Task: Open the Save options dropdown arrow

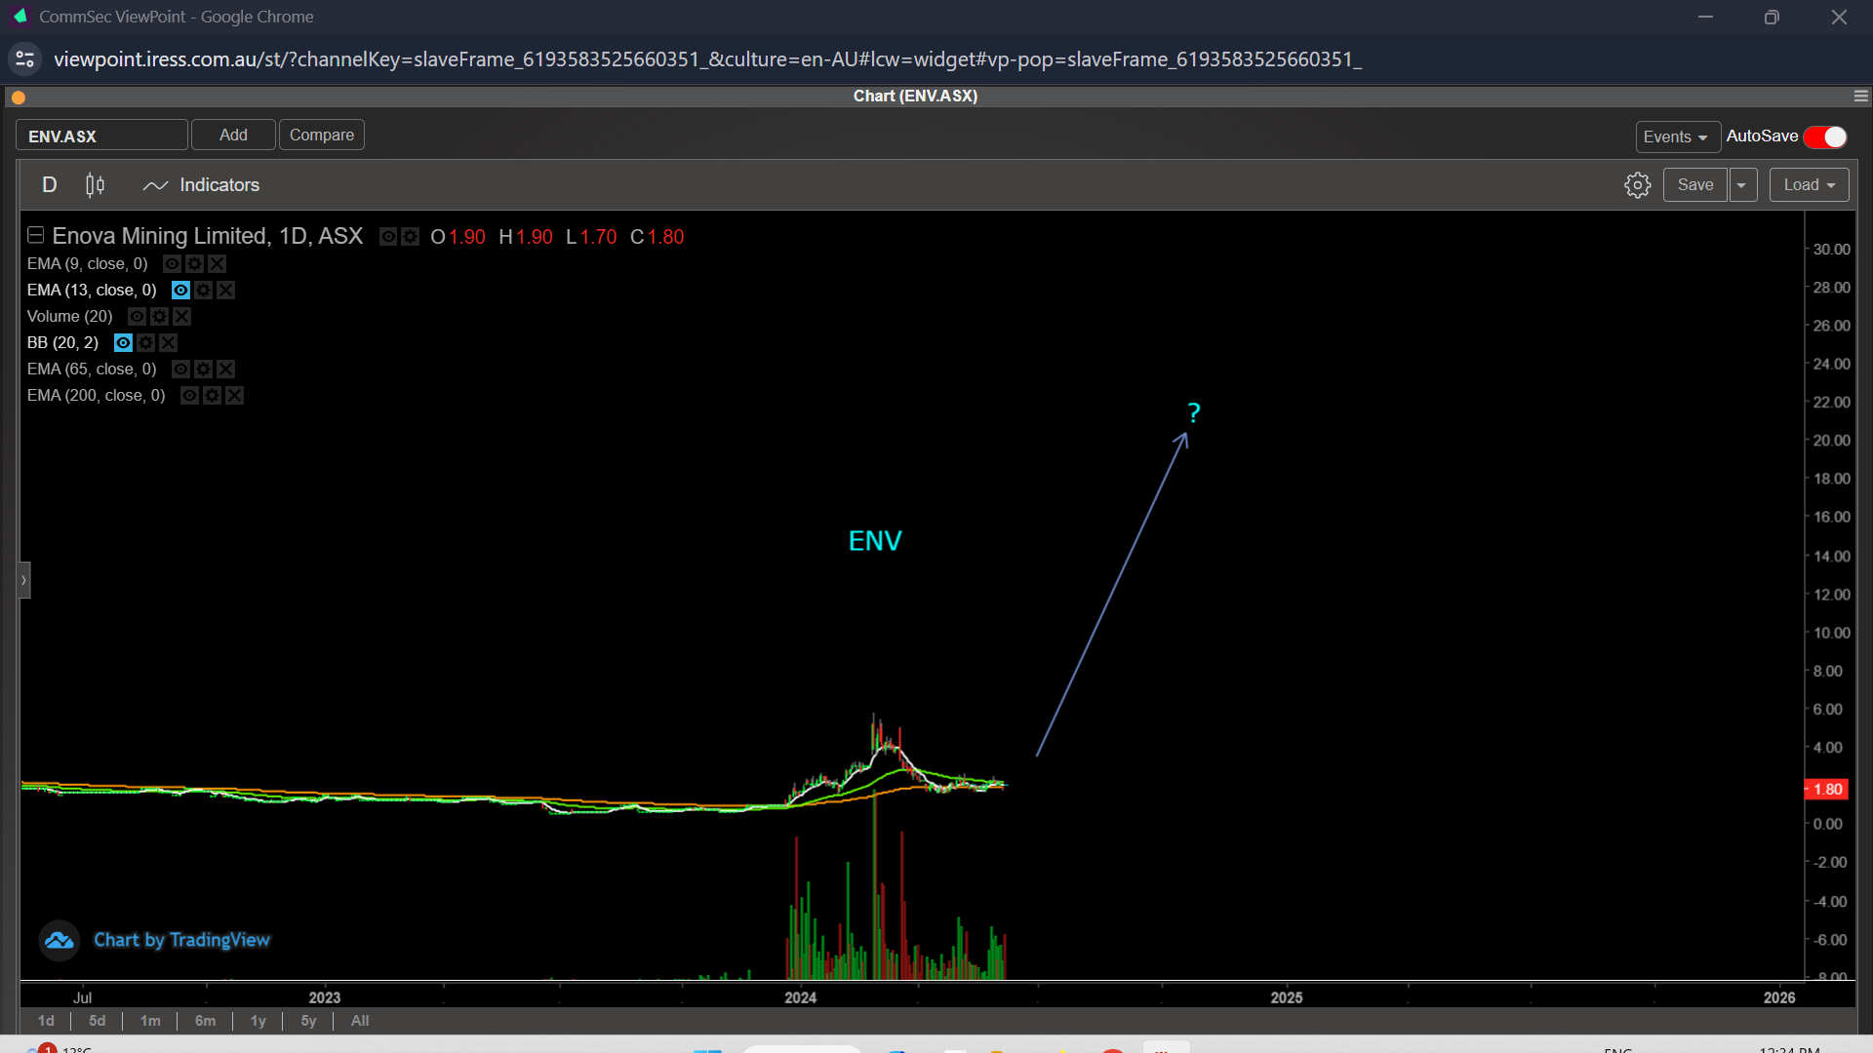Action: click(1742, 185)
